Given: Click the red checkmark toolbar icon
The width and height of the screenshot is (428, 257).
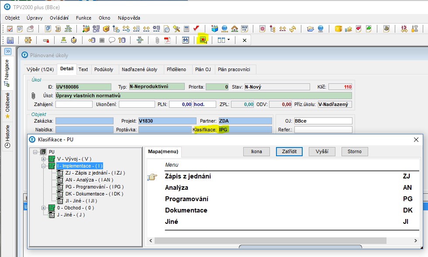Looking at the screenshot, I should [196, 29].
